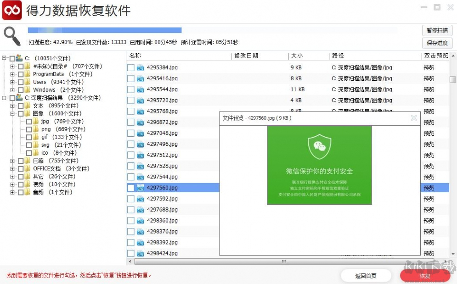Image resolution: width=457 pixels, height=284 pixels.
Task: Open the 预览 link for 4295416.jpg
Action: (428, 78)
